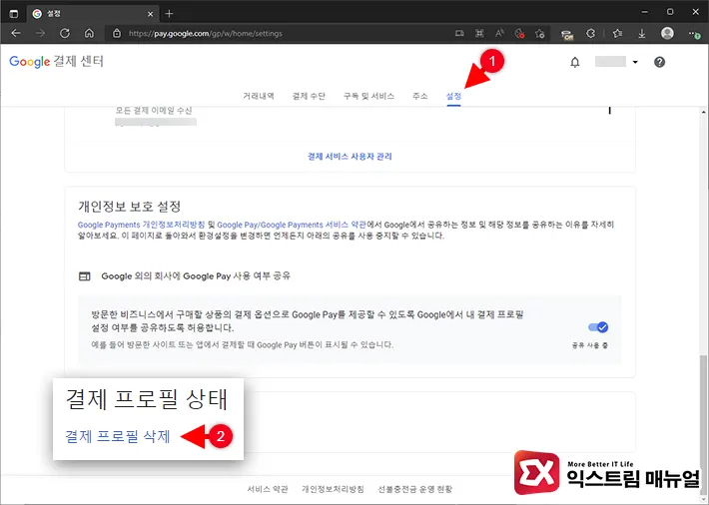
Task: Open the footer 개인정보처리방침 link
Action: tap(333, 489)
